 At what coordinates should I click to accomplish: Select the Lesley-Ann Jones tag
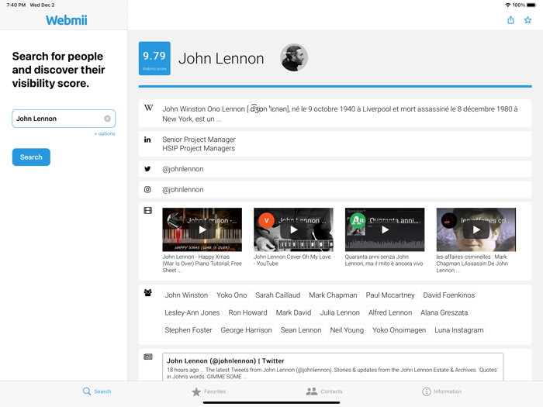pyautogui.click(x=192, y=312)
